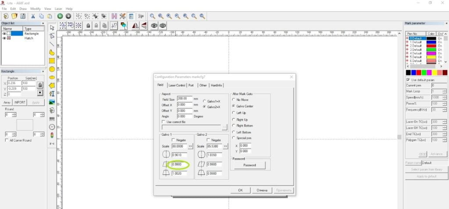Click the INPORT button

click(20, 103)
